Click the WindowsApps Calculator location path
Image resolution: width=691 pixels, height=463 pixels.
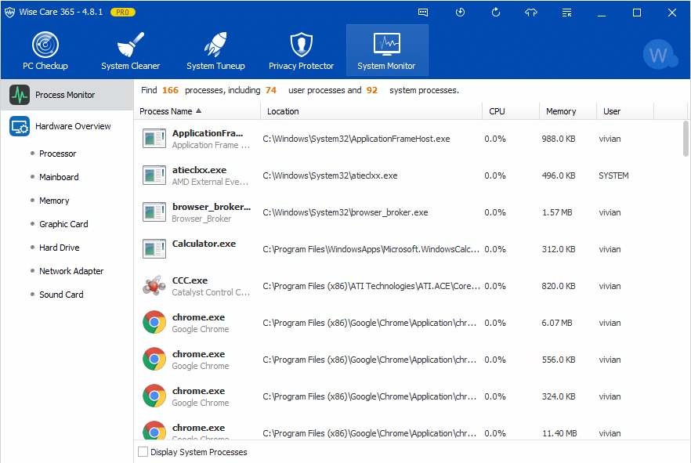point(371,249)
